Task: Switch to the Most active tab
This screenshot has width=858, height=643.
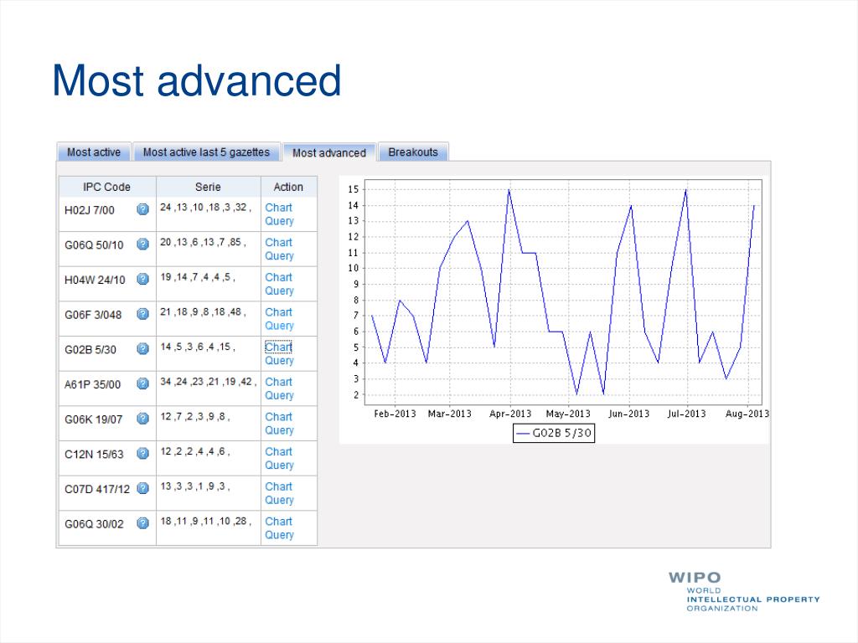Action: point(94,152)
